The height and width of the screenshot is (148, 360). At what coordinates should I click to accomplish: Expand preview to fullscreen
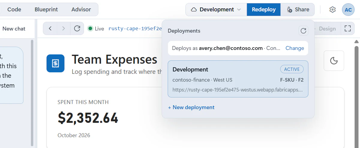click(348, 28)
